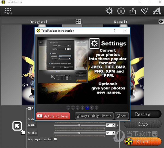Image resolution: width=164 pixels, height=148 pixels.
Task: Go to intro page 6
Action: tap(92, 108)
